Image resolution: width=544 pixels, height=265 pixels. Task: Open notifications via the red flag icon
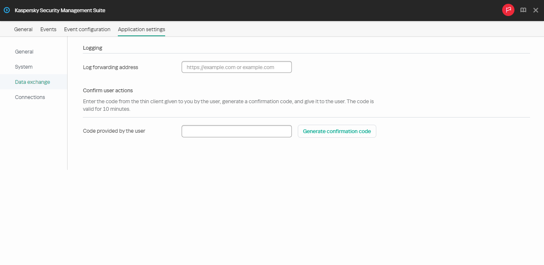coord(508,10)
